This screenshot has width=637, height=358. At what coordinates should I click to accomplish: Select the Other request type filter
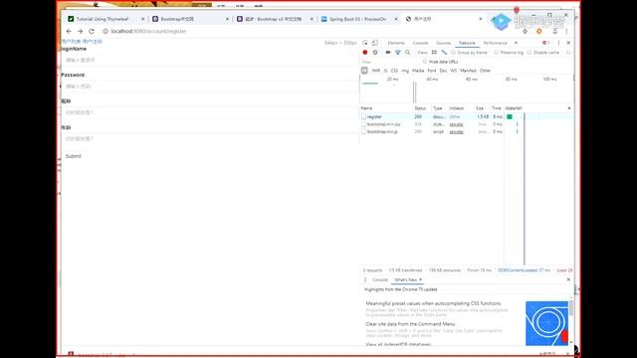[x=485, y=71]
